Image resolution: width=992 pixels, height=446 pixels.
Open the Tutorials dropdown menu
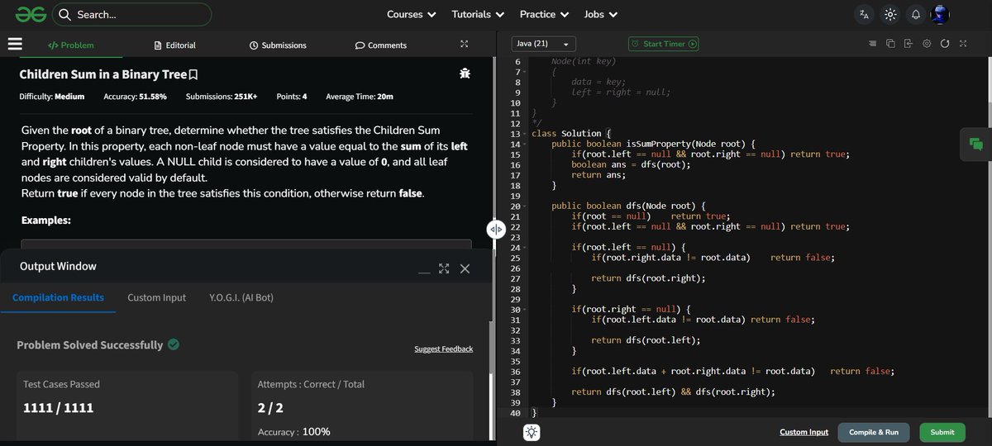[478, 14]
